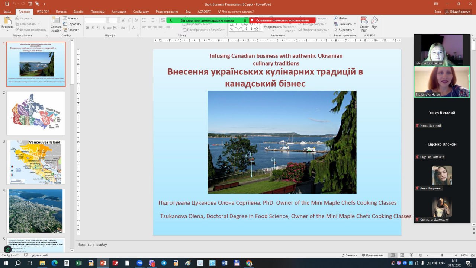Click the Общий доступ share button

(457, 12)
